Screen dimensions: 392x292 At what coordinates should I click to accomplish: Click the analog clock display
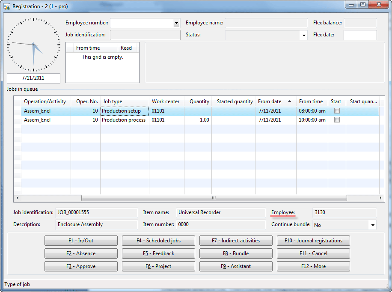(x=33, y=45)
